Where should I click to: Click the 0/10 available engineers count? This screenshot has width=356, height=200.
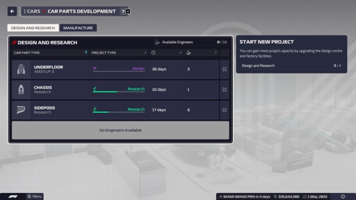click(x=222, y=42)
